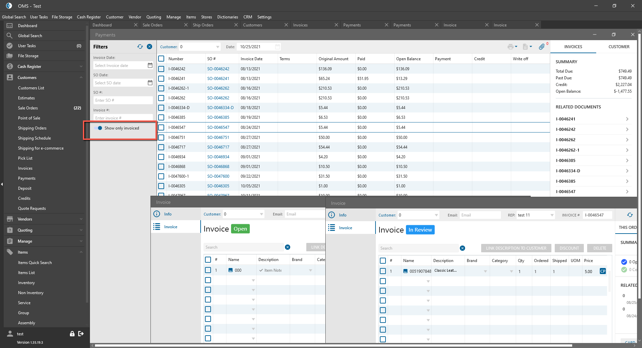The height and width of the screenshot is (348, 642).
Task: Click the DISCOUNT button
Action: point(569,248)
